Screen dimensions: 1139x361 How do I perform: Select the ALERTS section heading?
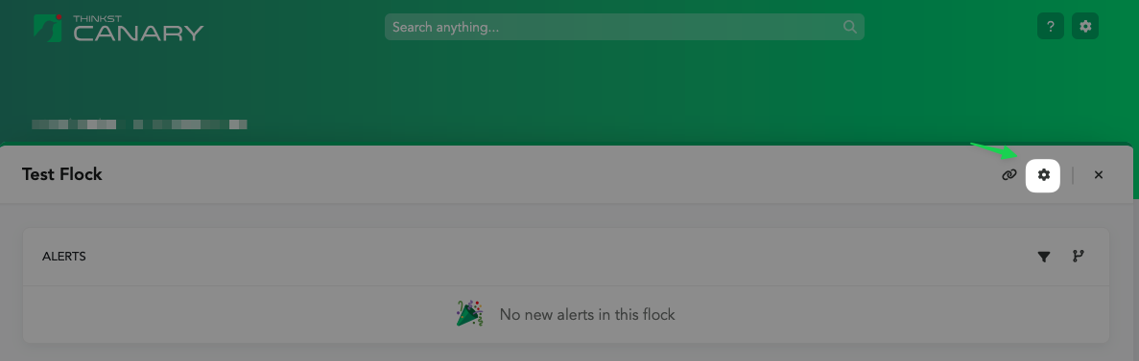[64, 256]
